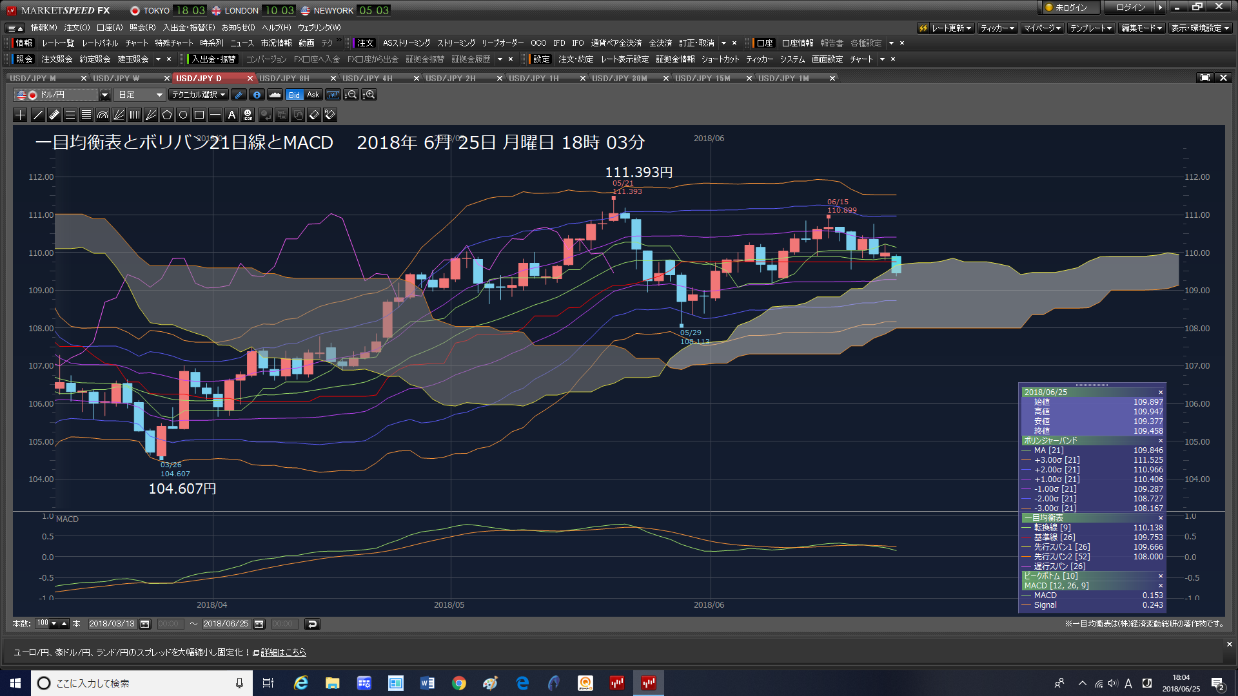Viewport: 1238px width, 696px height.
Task: Open the start date calendar picker
Action: [145, 624]
